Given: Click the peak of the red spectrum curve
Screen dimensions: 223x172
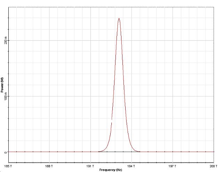Looking at the screenshot, I should [119, 18].
